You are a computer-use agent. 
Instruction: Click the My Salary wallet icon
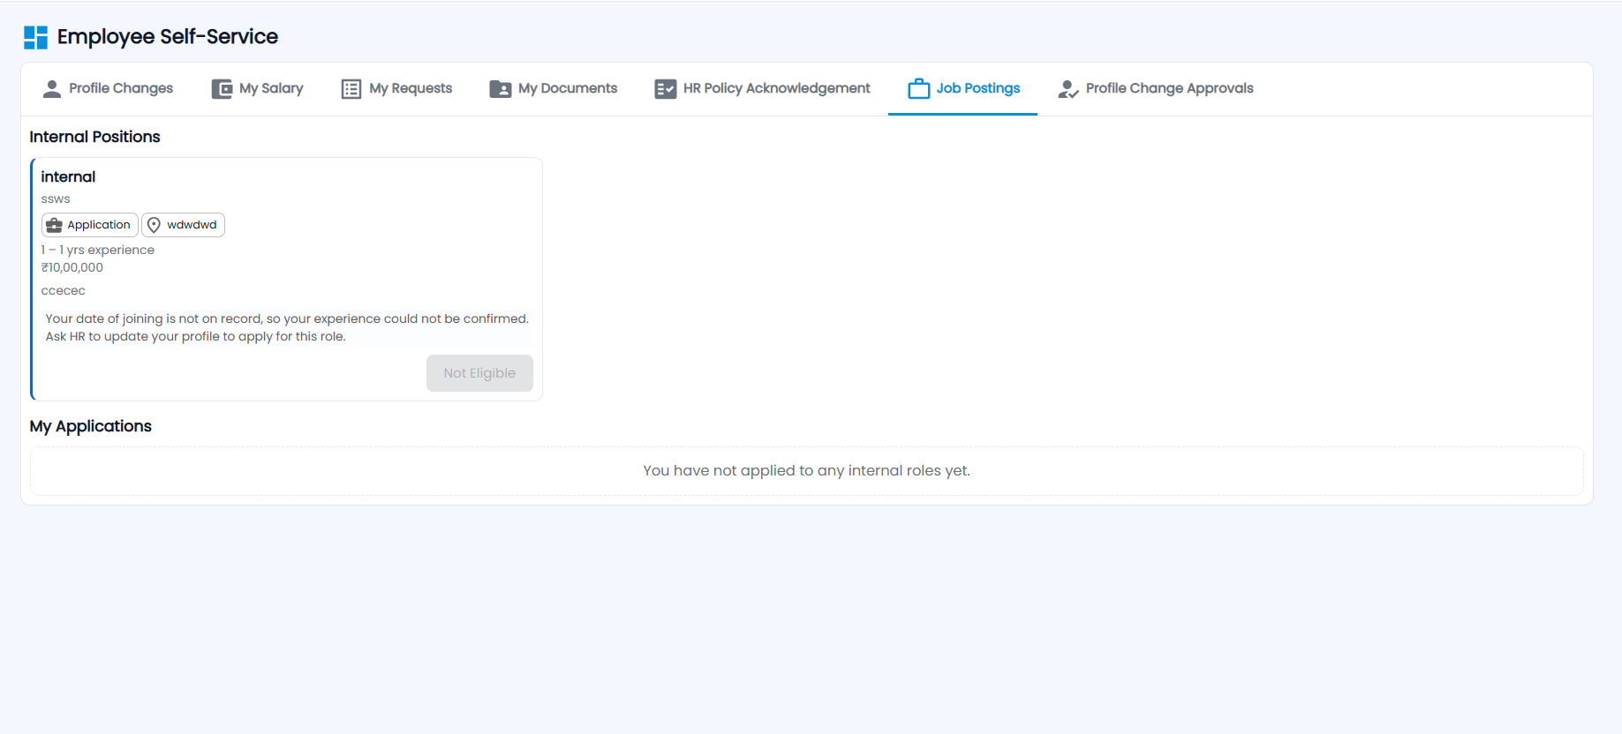pyautogui.click(x=222, y=89)
